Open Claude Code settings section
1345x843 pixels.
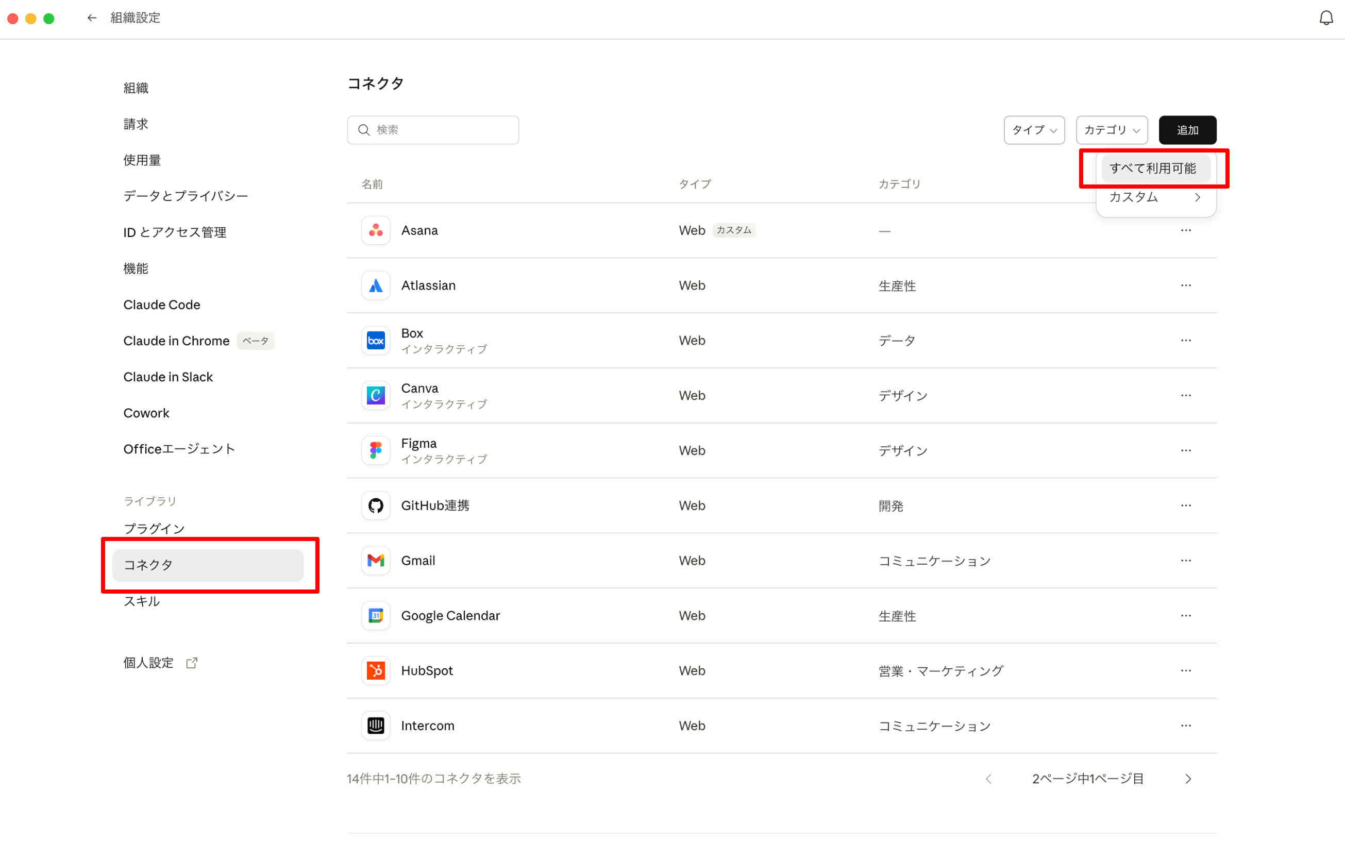(162, 305)
